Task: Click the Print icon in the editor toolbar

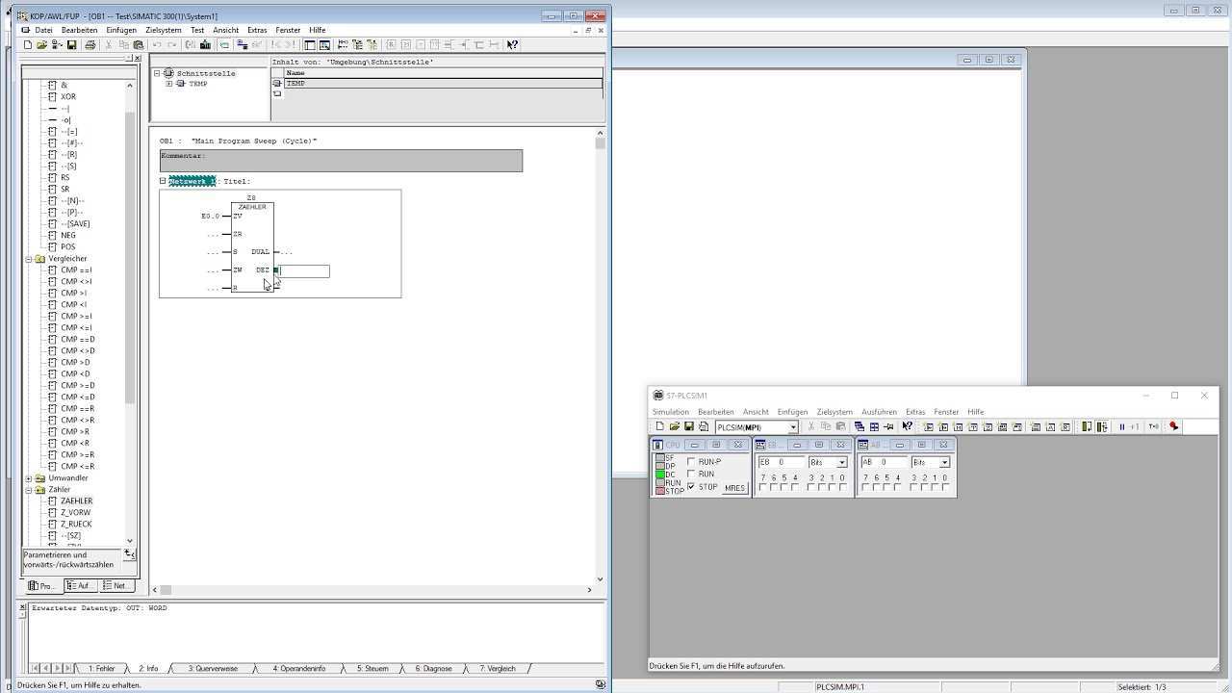Action: tap(90, 45)
